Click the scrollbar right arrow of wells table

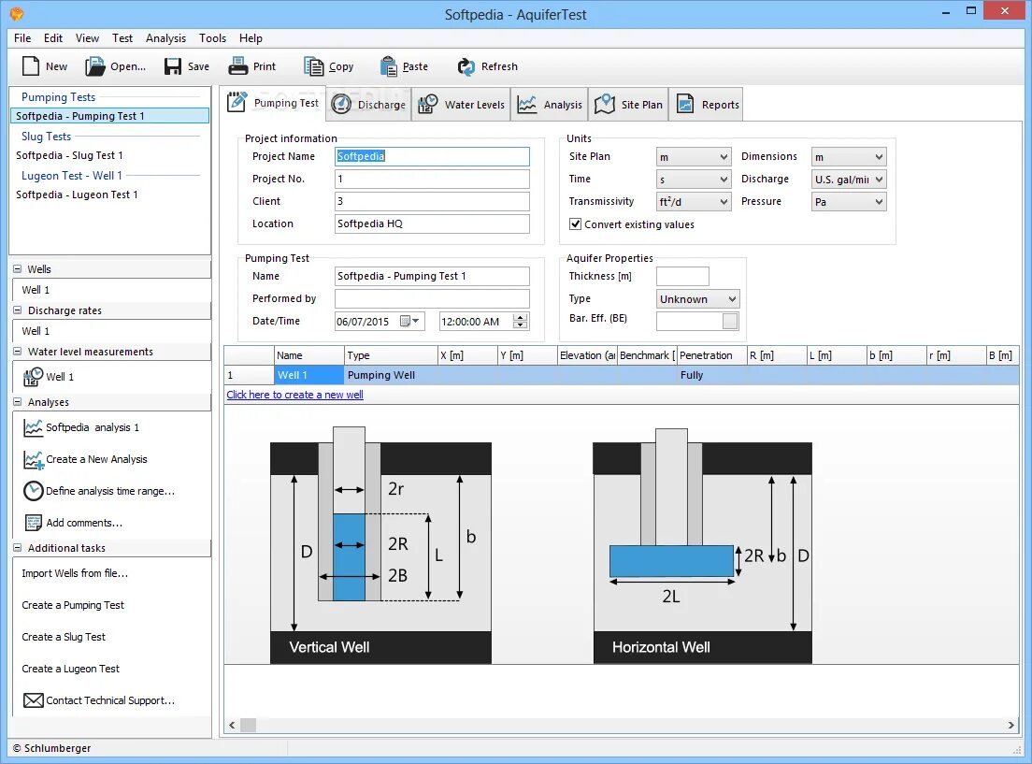pyautogui.click(x=1010, y=725)
